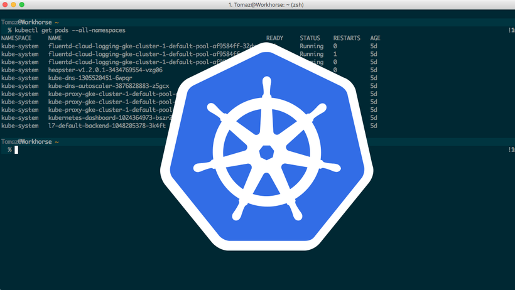515x290 pixels.
Task: Click the 5d age of l7-default-backend row
Action: pyautogui.click(x=374, y=126)
